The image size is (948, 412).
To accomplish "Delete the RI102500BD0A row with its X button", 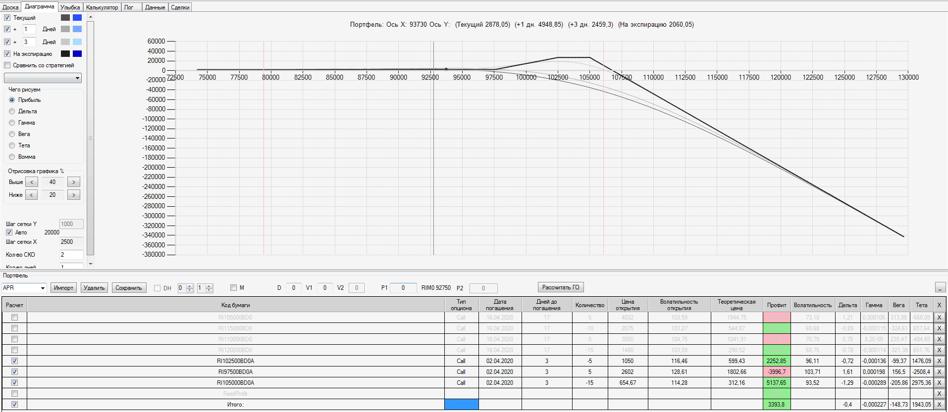I will [x=939, y=361].
